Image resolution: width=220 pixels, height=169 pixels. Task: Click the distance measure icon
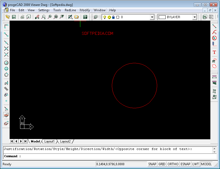[x=214, y=77]
